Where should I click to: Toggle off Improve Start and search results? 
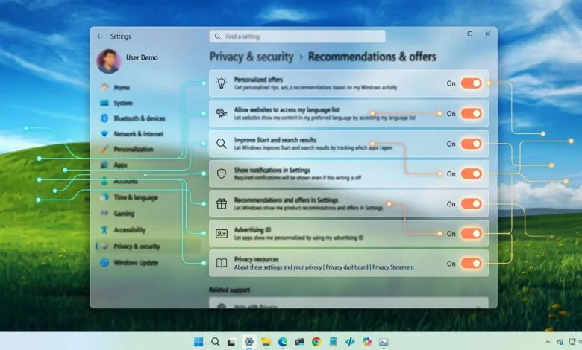click(x=471, y=144)
